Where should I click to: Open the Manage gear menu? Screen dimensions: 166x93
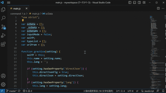[x=3, y=84]
